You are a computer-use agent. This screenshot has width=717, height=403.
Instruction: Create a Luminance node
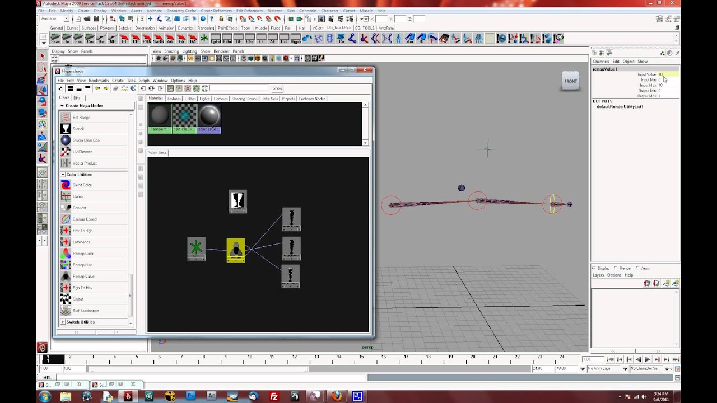tap(94, 242)
